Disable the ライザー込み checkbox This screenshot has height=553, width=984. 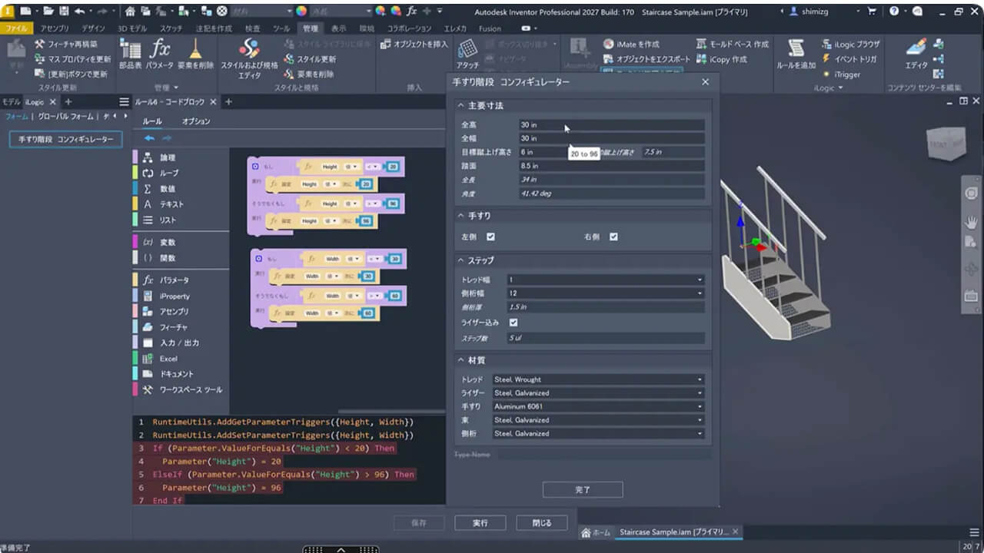[513, 323]
